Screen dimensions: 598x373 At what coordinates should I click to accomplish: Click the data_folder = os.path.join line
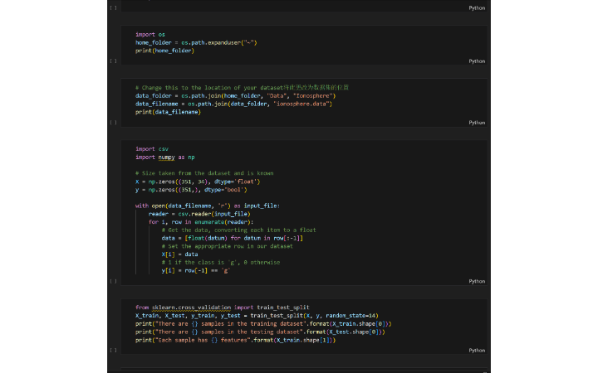pyautogui.click(x=235, y=96)
